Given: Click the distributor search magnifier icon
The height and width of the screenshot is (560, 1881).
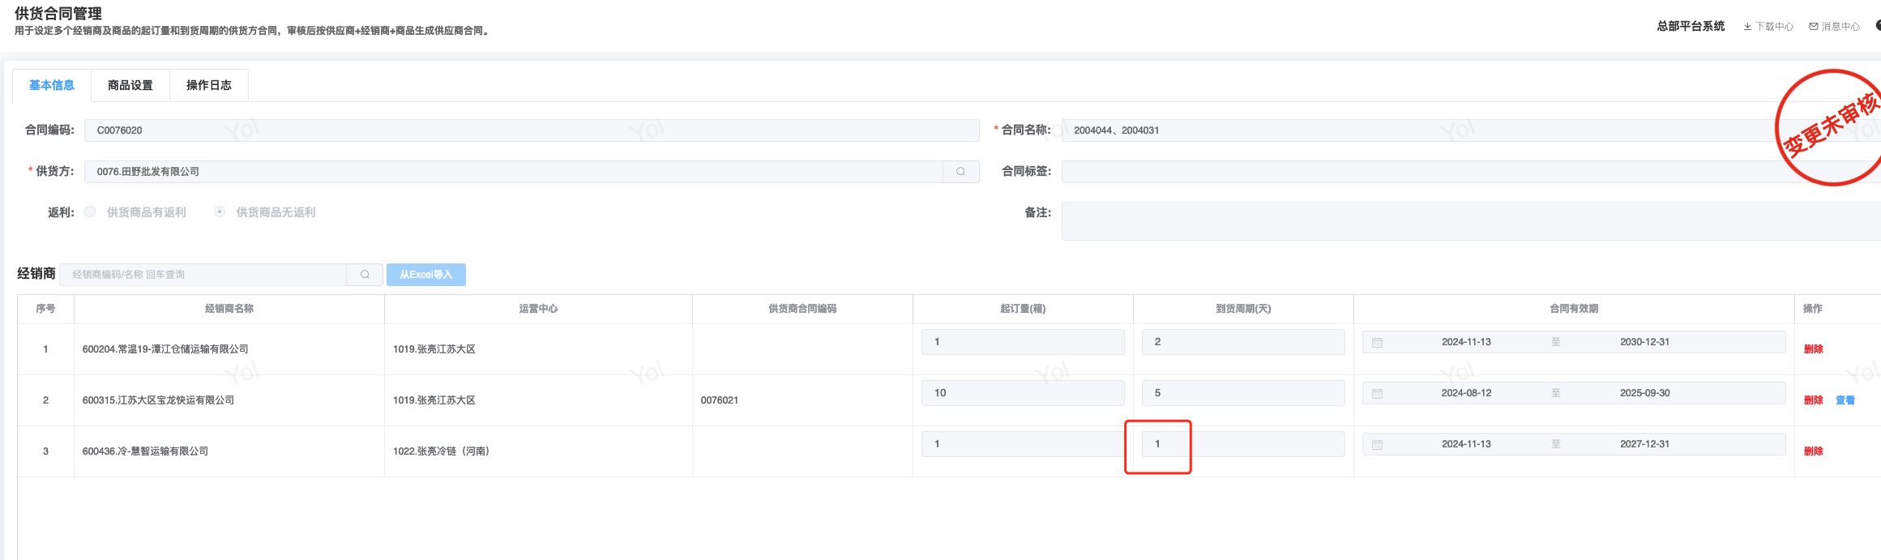Looking at the screenshot, I should [366, 275].
